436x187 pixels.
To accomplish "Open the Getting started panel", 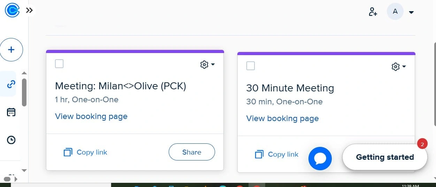I will coord(385,157).
